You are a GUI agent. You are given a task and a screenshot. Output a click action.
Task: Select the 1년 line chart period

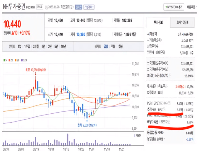43,47
